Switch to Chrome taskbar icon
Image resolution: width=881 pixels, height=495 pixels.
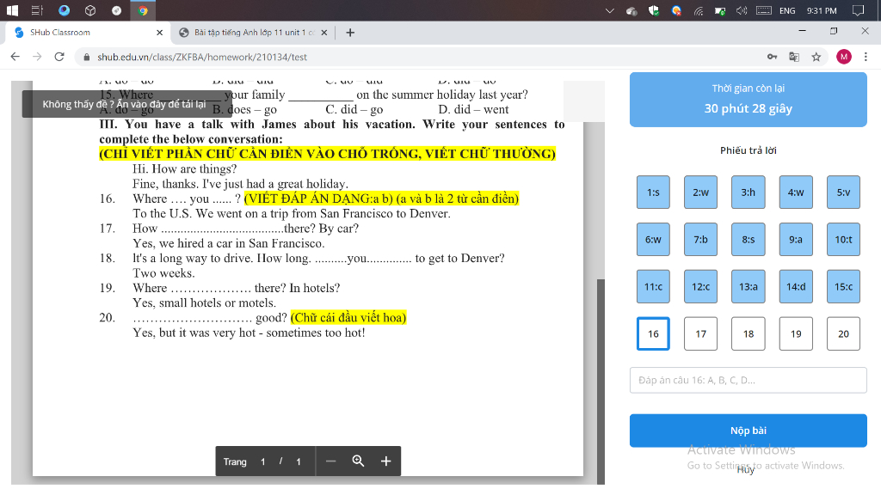coord(143,10)
